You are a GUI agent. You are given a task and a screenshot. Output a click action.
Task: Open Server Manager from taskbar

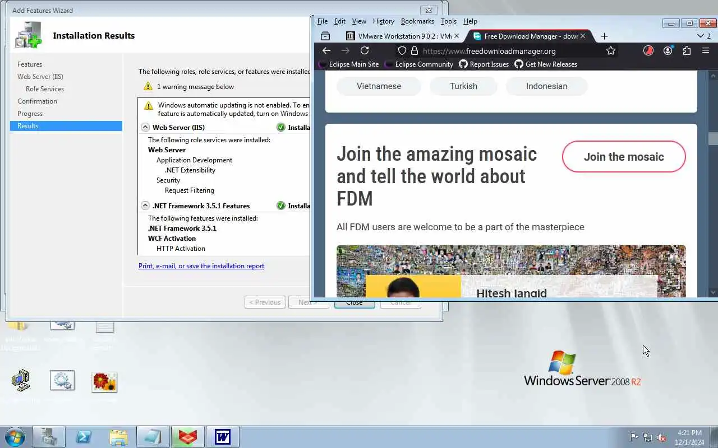pyautogui.click(x=49, y=437)
